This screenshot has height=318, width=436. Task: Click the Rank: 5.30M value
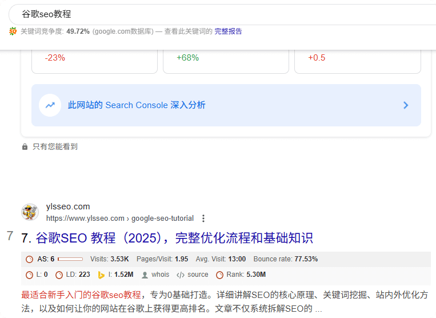click(x=246, y=275)
